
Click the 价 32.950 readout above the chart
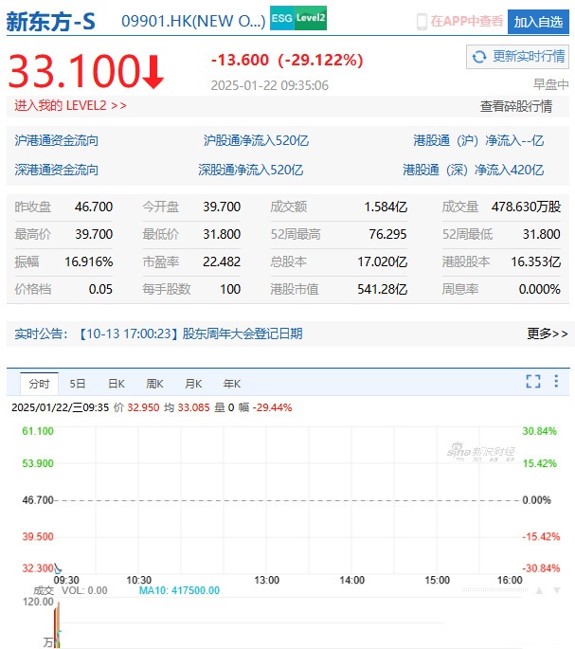click(136, 407)
